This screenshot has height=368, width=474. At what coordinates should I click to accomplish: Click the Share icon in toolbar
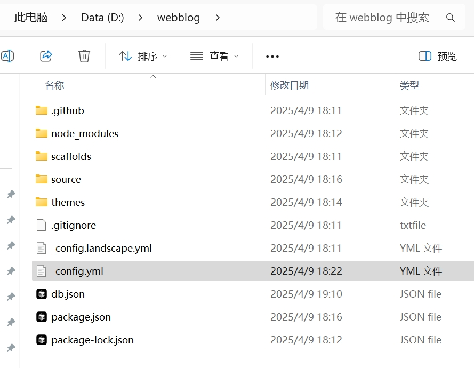[46, 56]
